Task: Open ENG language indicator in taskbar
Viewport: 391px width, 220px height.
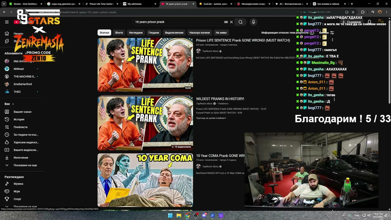Action: point(357,215)
